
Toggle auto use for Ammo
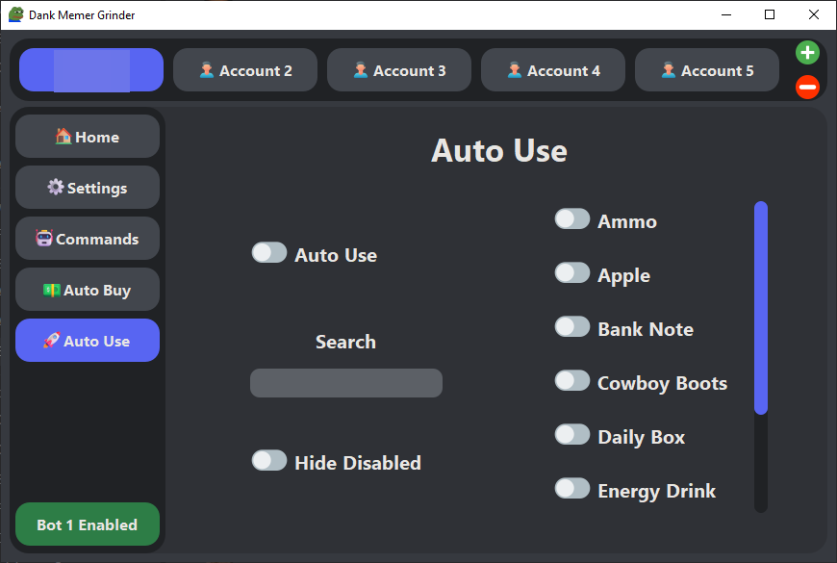click(572, 219)
